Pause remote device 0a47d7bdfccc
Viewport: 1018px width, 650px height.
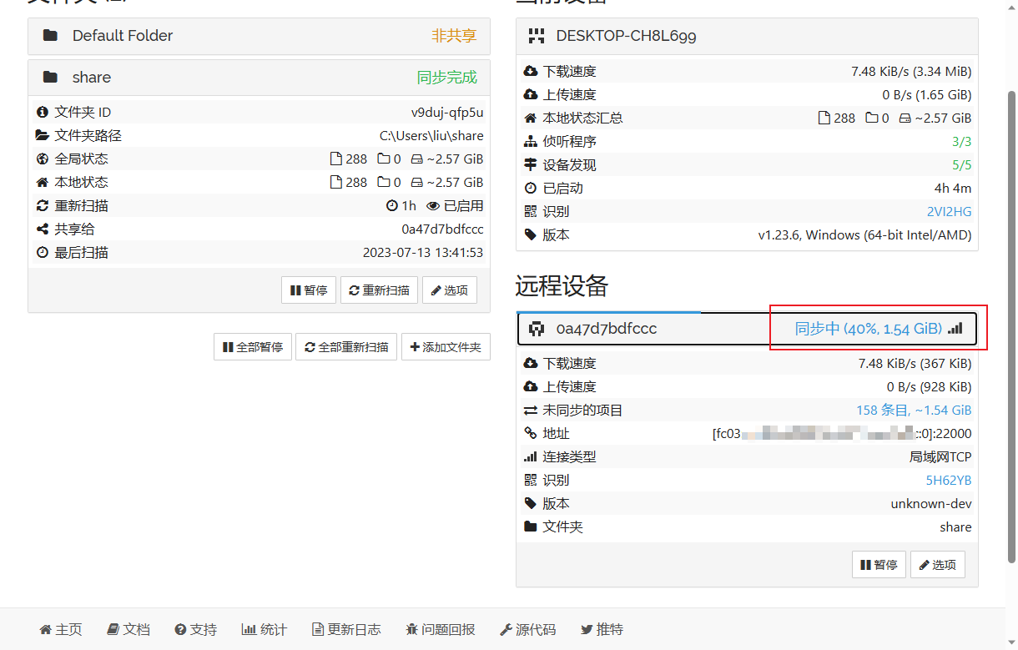click(879, 565)
